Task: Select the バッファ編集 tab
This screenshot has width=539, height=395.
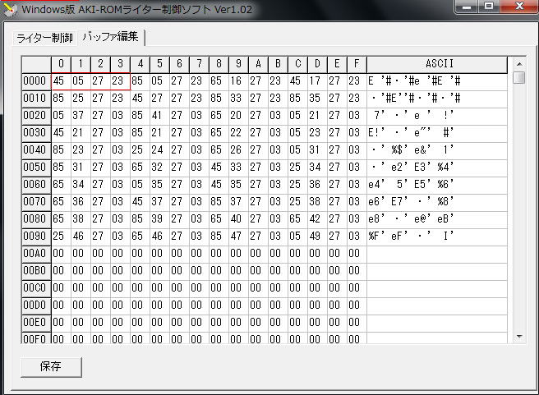Action: [x=111, y=37]
